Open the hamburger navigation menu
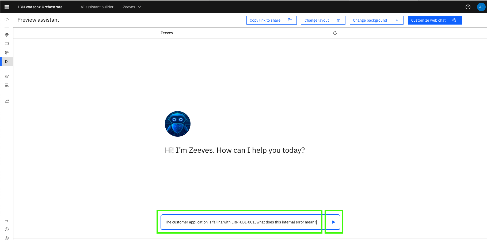The image size is (487, 240). [7, 7]
